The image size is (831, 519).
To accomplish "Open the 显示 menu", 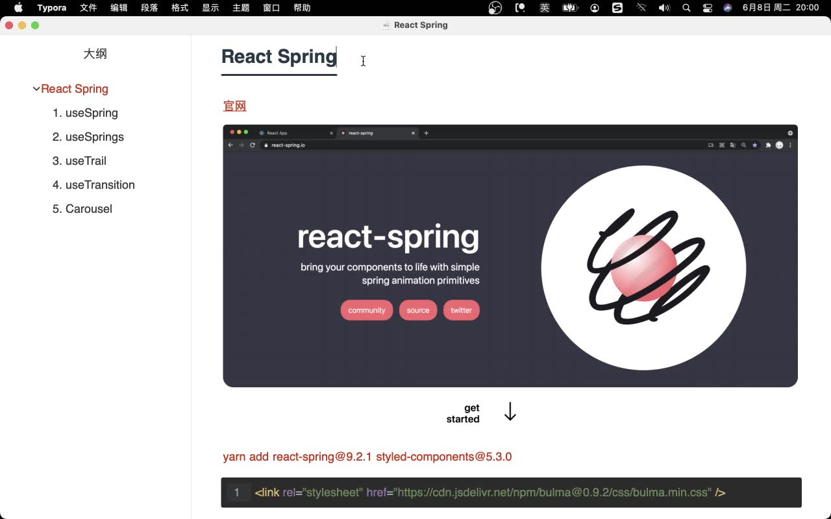I will click(x=210, y=8).
